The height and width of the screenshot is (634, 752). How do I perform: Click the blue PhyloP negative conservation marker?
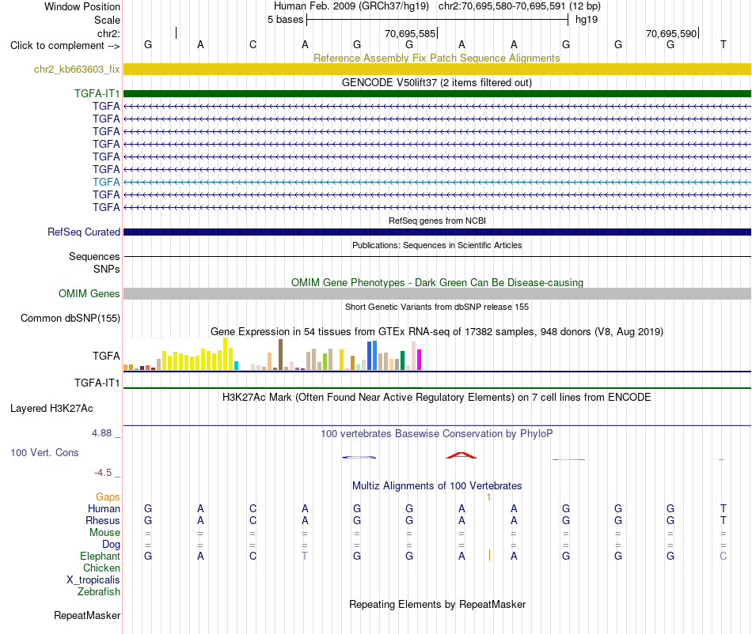[359, 457]
